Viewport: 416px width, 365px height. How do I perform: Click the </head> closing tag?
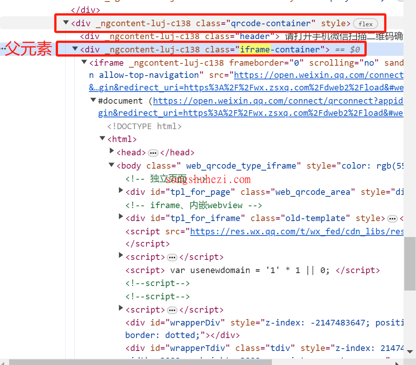point(177,153)
